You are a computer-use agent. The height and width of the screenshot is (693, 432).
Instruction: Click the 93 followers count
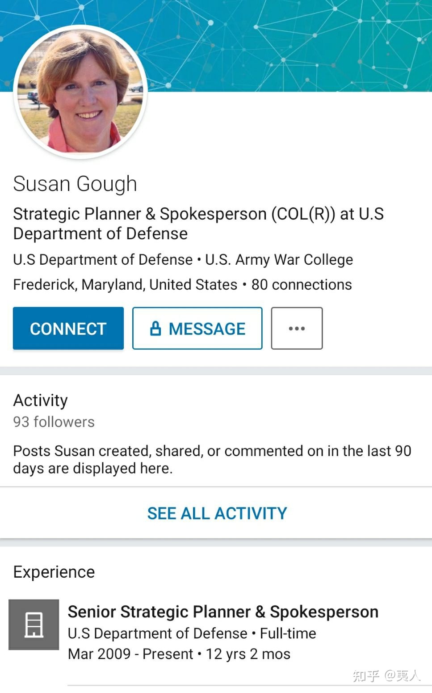click(54, 422)
